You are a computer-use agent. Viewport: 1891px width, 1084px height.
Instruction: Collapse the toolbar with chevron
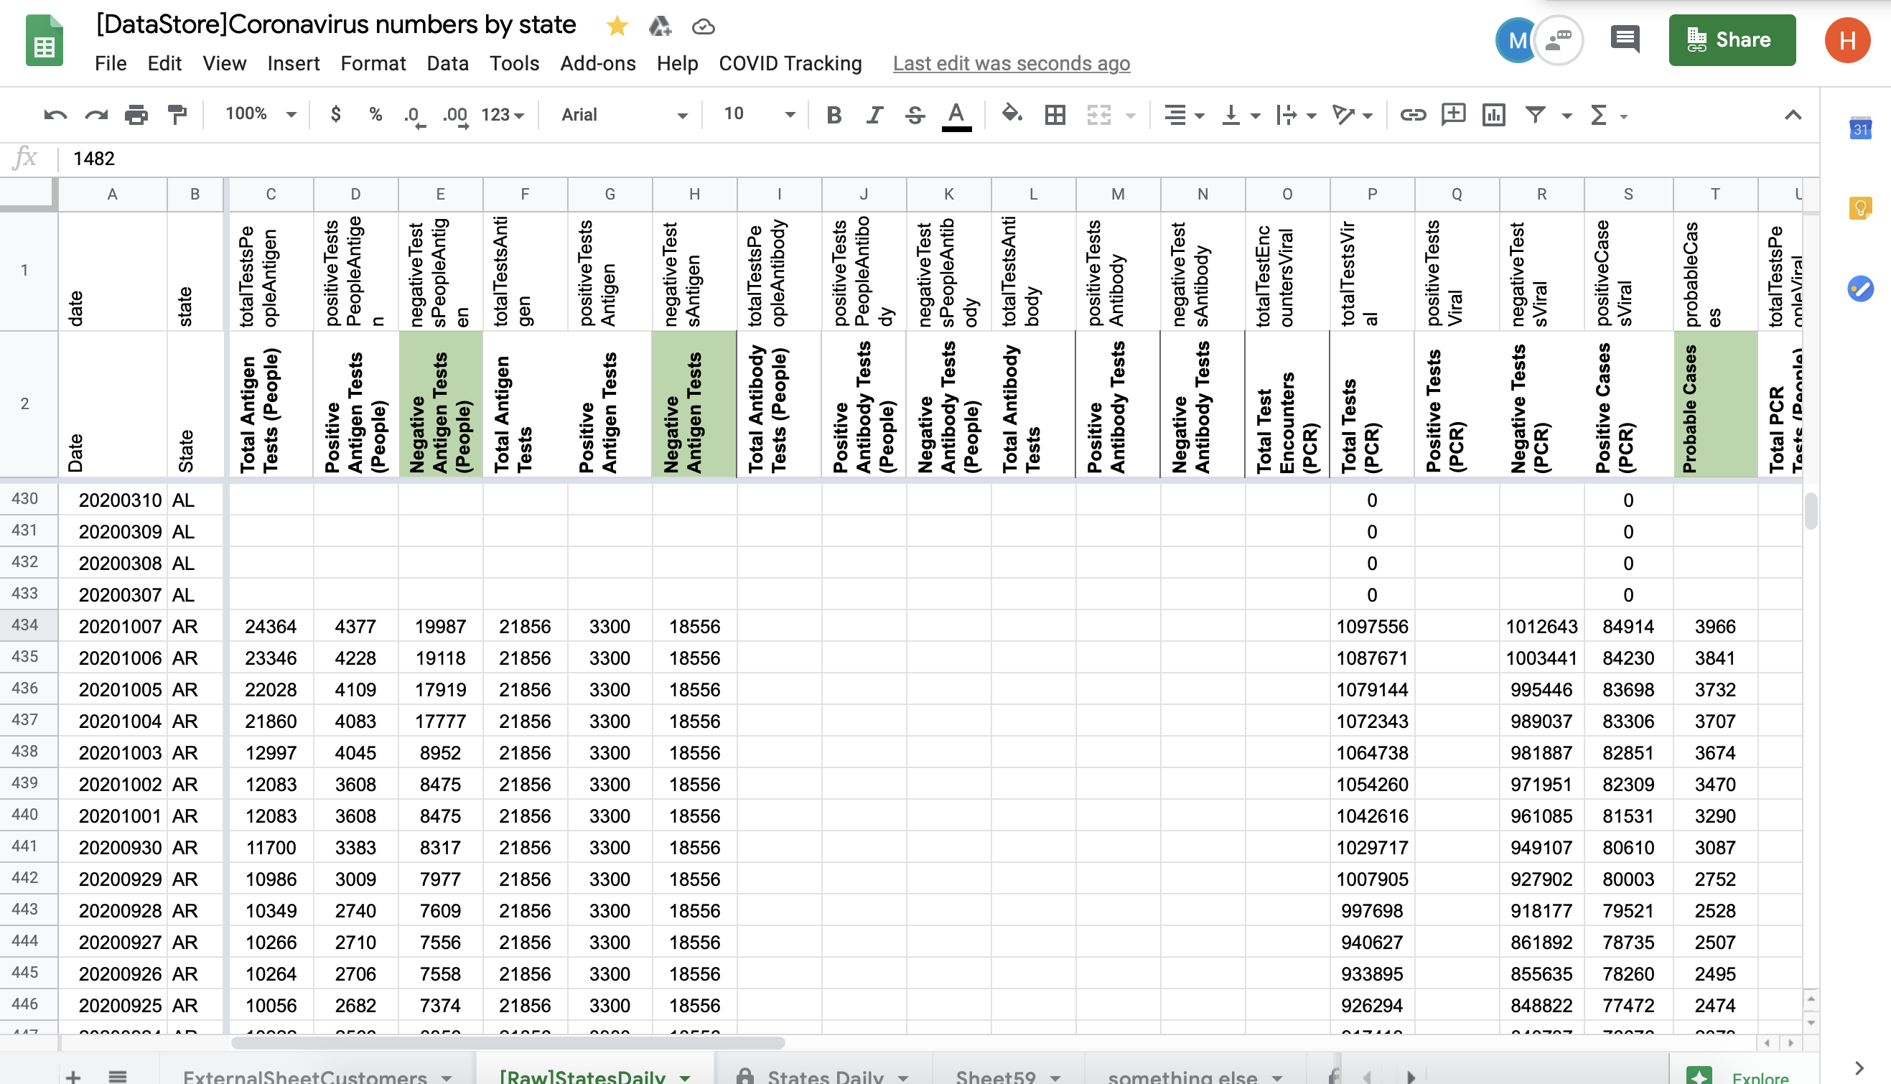[1793, 115]
